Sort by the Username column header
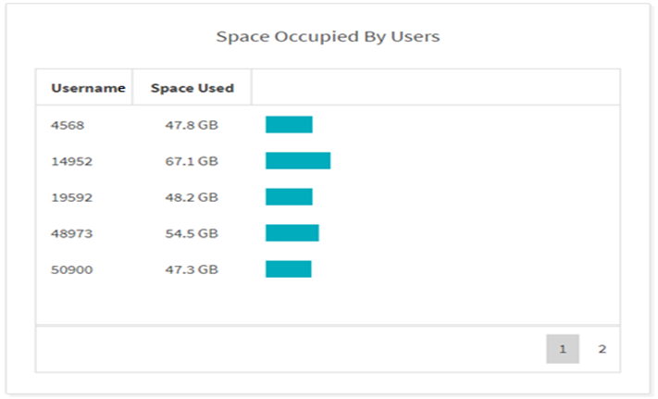Image resolution: width=658 pixels, height=399 pixels. coord(88,89)
